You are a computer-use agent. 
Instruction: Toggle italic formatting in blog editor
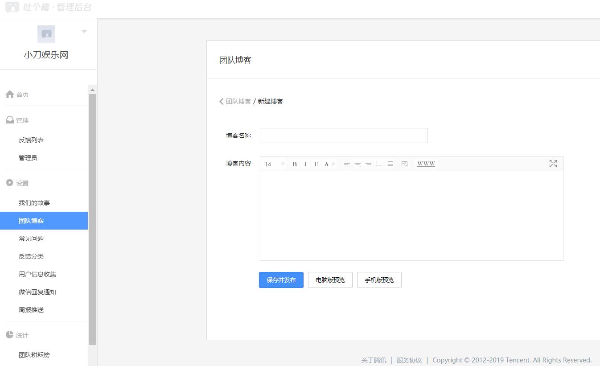click(305, 164)
